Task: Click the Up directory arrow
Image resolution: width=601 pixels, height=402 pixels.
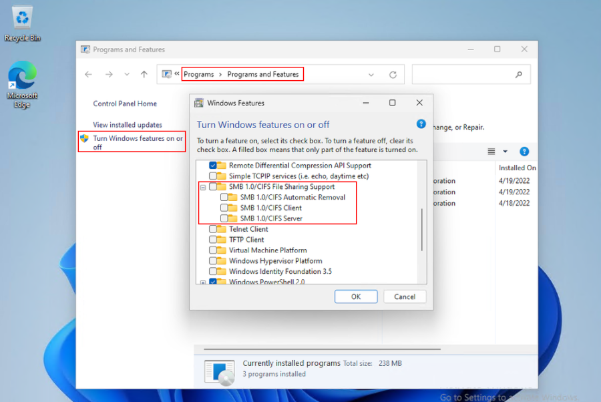Action: tap(144, 75)
